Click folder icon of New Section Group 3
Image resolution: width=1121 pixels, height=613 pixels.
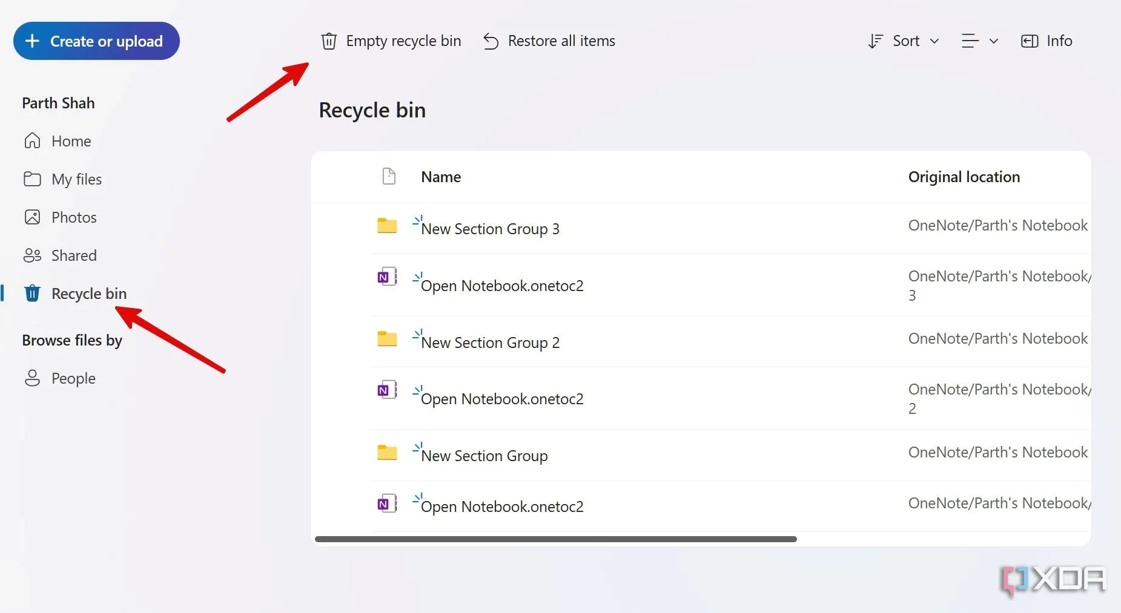point(387,226)
